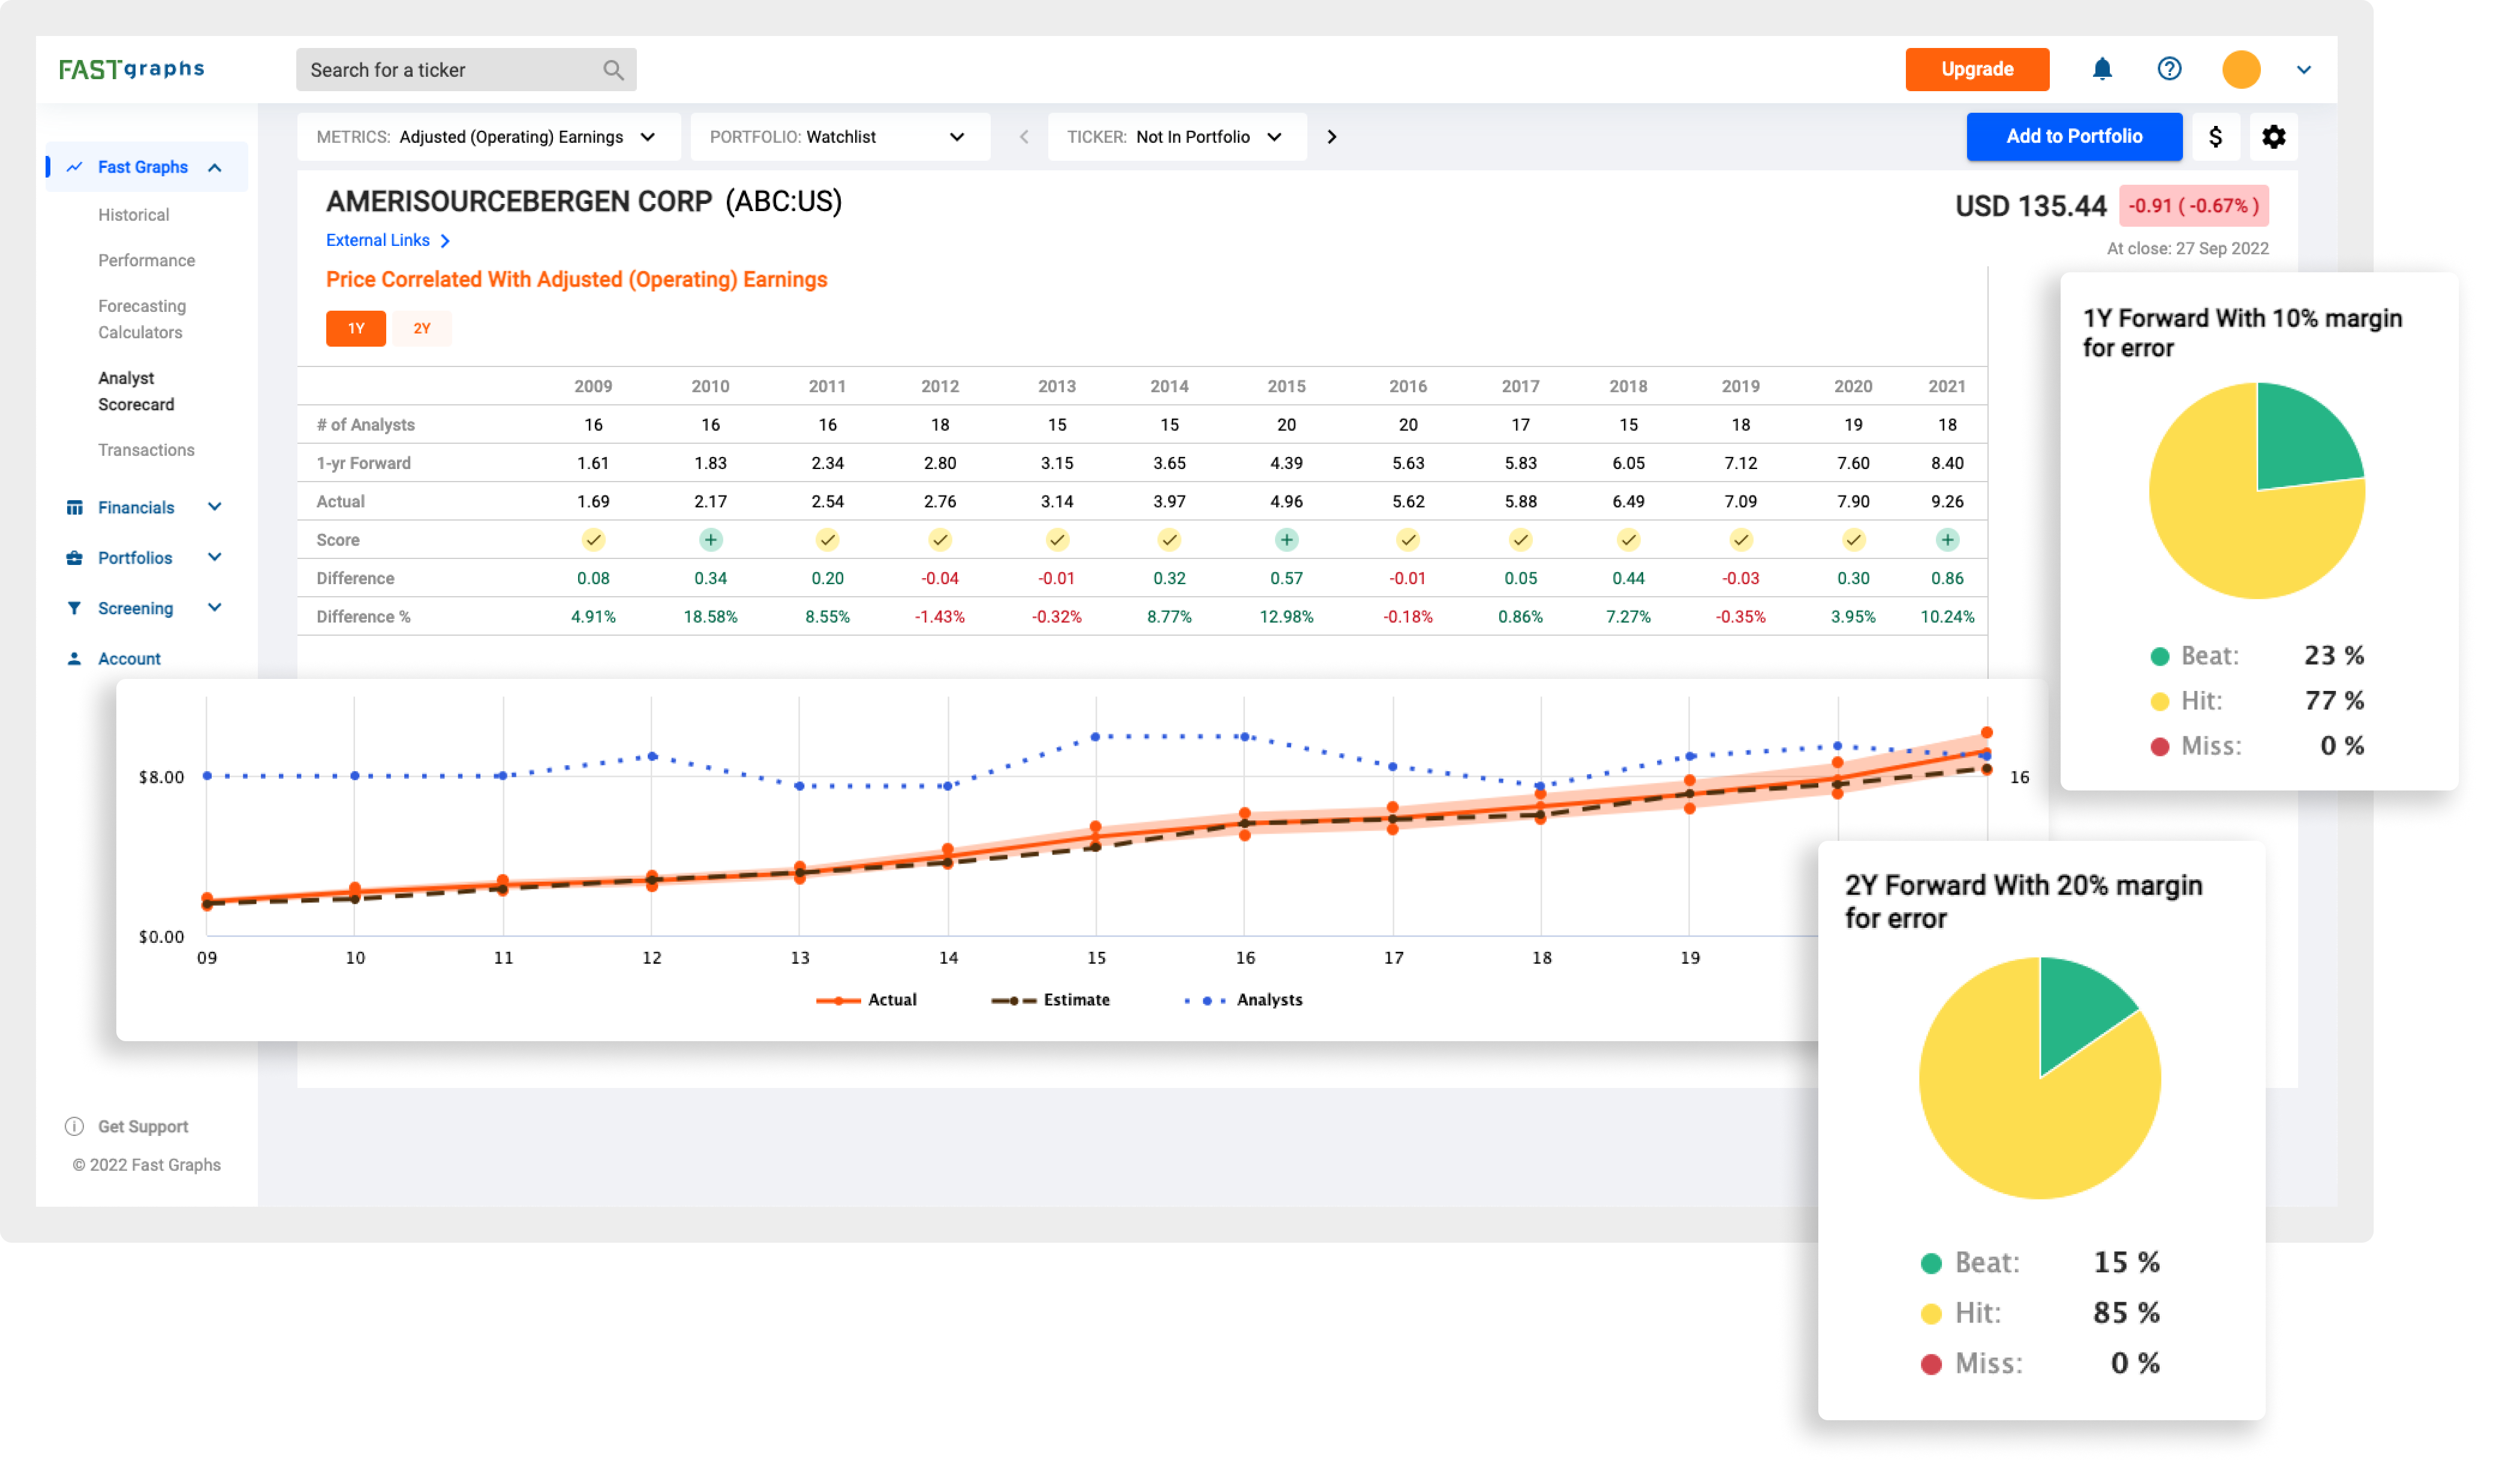The width and height of the screenshot is (2520, 1461).
Task: Open the Historical page
Action: click(x=134, y=214)
